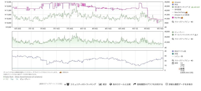Toggle the Buy Box series in legend

pyautogui.click(x=177, y=17)
